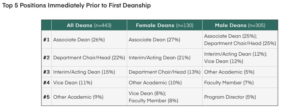Image resolution: width=283 pixels, height=111 pixels.
Task: Click the Interim/Acting Dean (15%) cell
Action: (84, 72)
